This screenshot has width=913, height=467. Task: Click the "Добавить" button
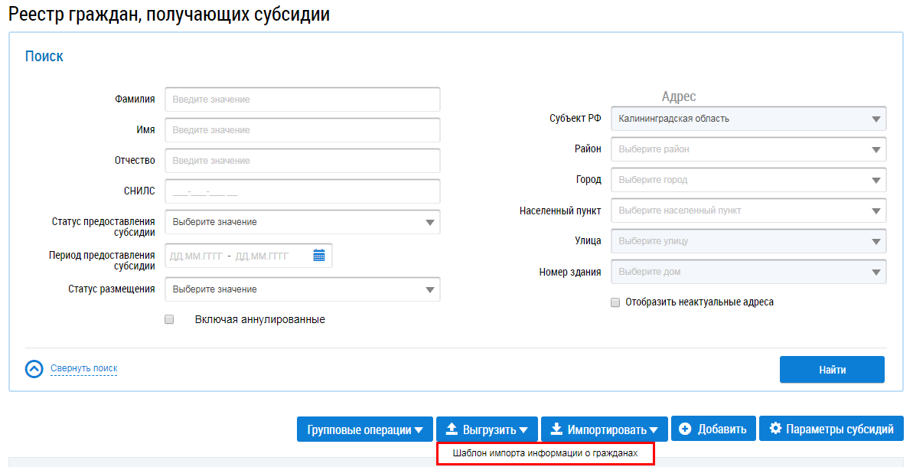pos(714,429)
